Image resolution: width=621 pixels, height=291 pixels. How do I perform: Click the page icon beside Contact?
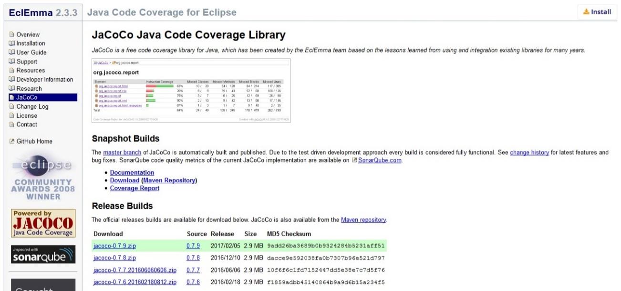(x=12, y=125)
